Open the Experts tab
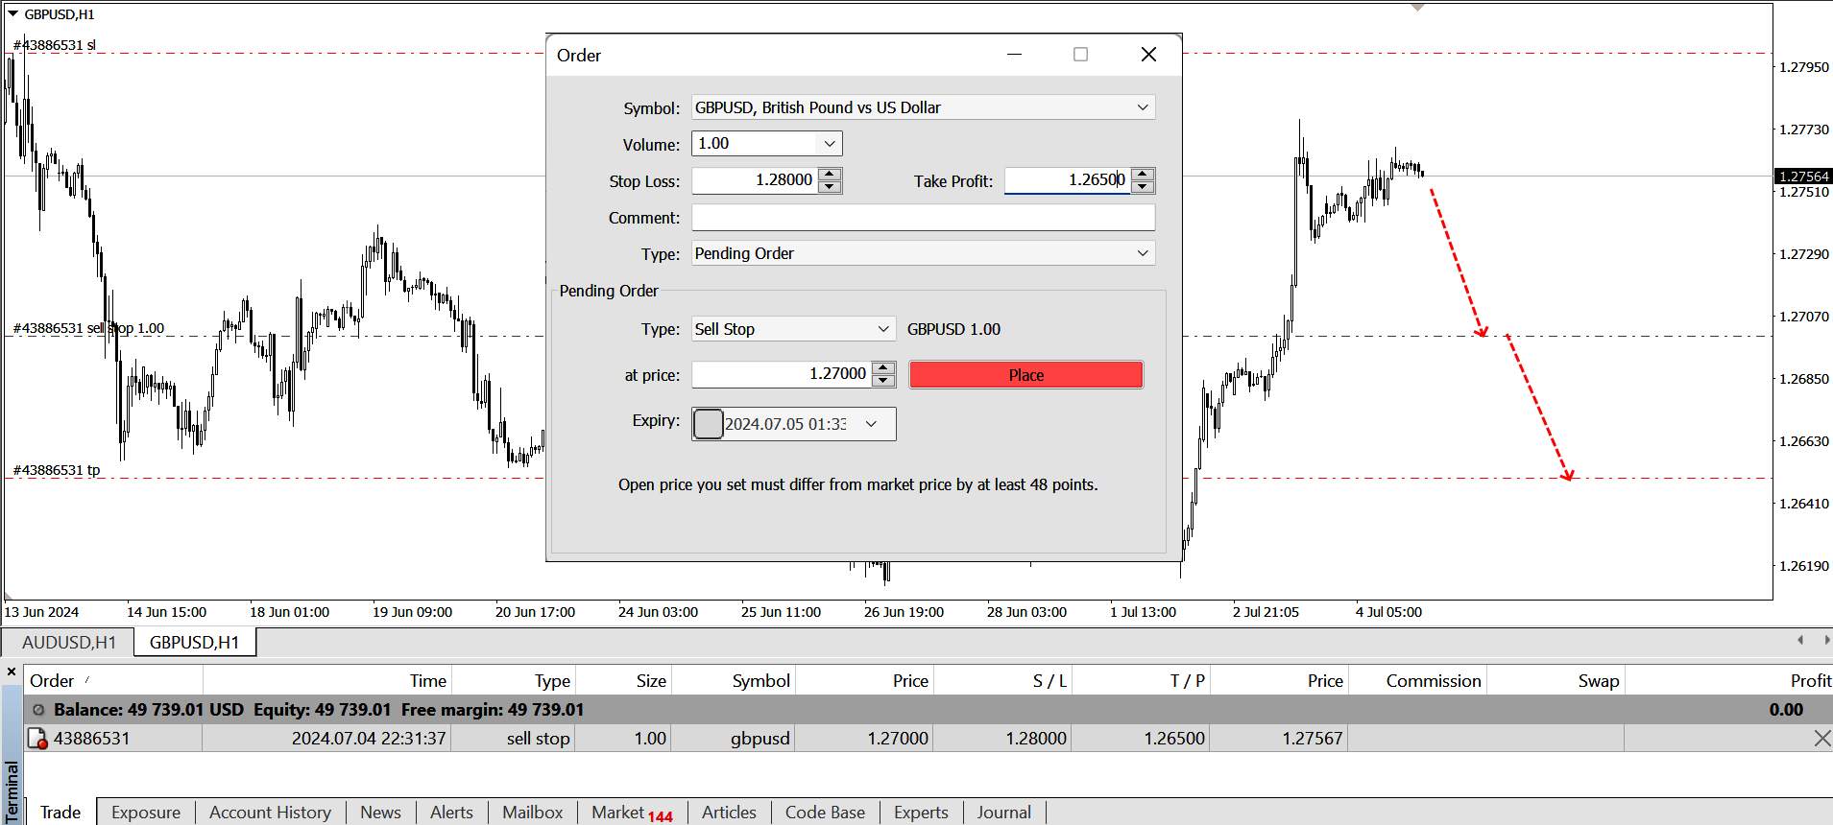This screenshot has width=1833, height=825. coord(921,813)
